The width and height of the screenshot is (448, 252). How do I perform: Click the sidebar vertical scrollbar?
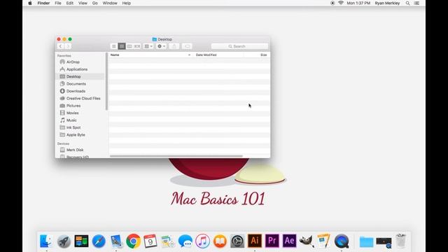point(106,81)
